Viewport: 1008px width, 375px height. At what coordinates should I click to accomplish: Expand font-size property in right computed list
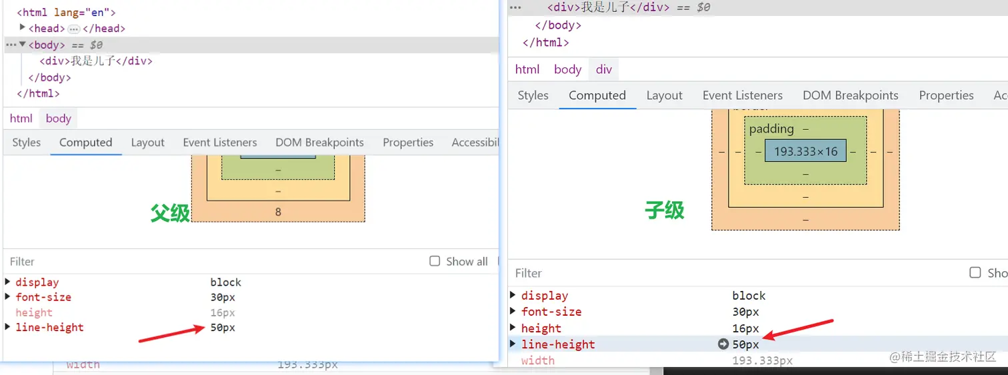point(513,311)
